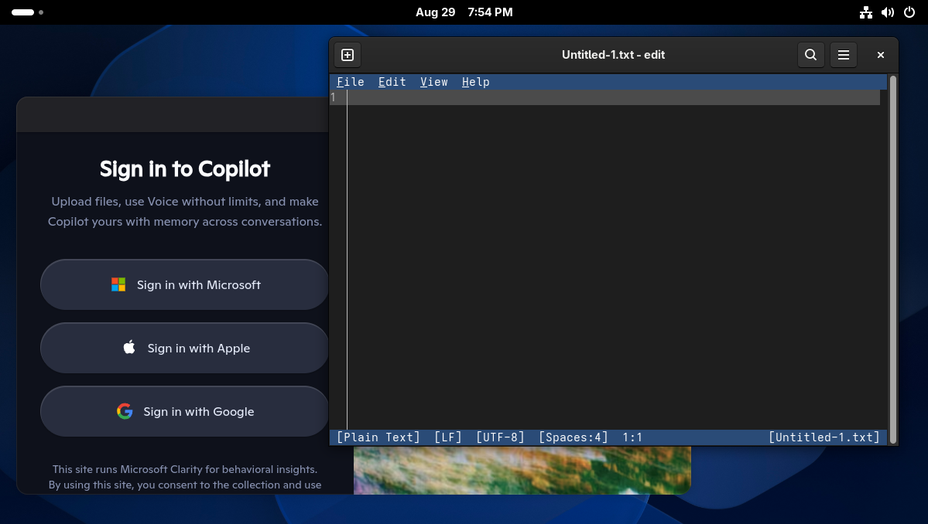Click the network icon in system tray
This screenshot has width=928, height=524.
click(866, 12)
